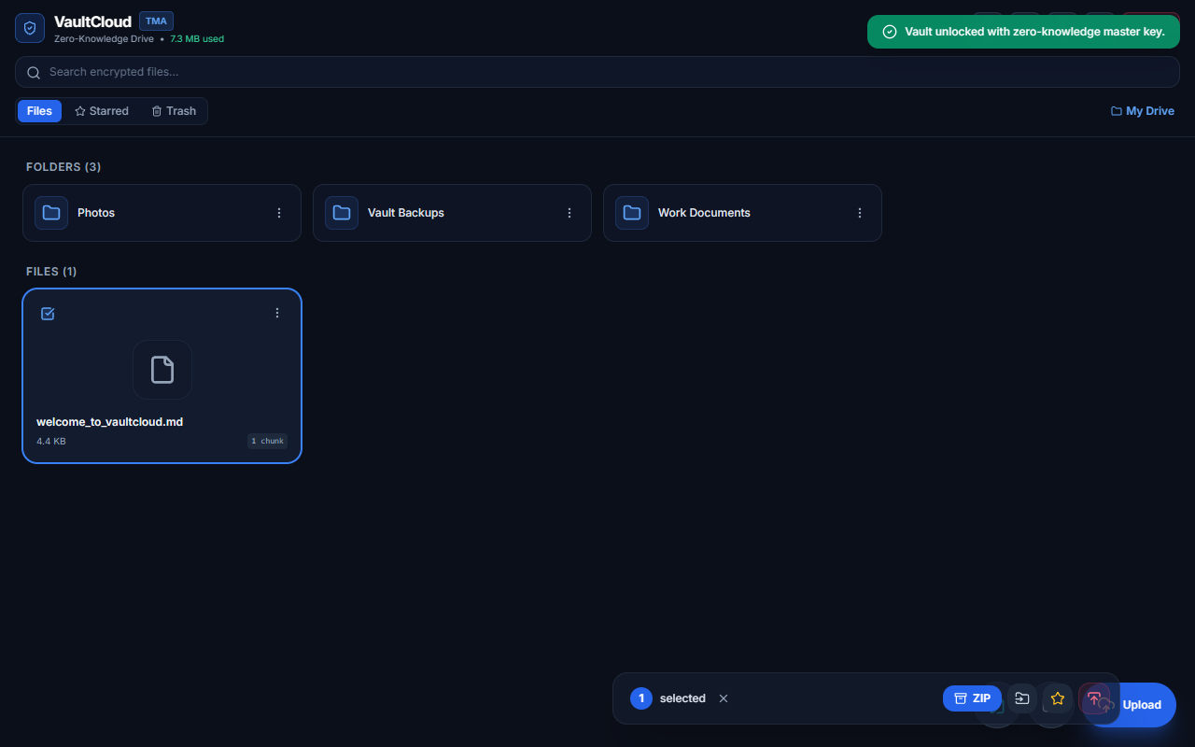Screen dimensions: 1195x747
Task: Open the Work Documents folder icon
Action: tap(632, 213)
